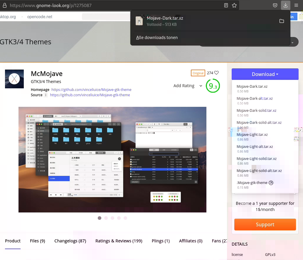
Task: Download Mojave-Light-solid-alt.tar.xz from the list
Action: click(259, 171)
